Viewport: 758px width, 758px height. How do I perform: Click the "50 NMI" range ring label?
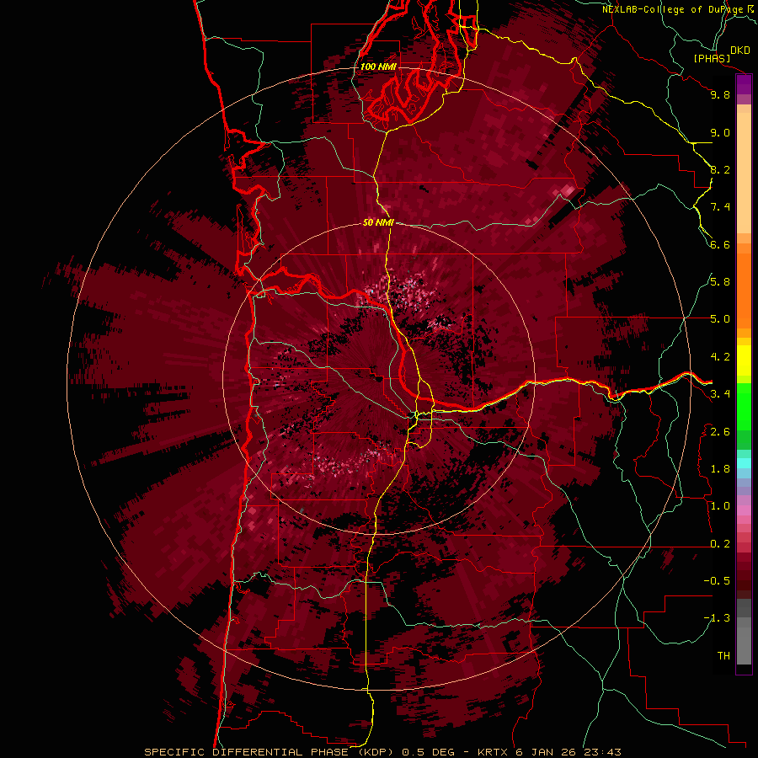(378, 222)
